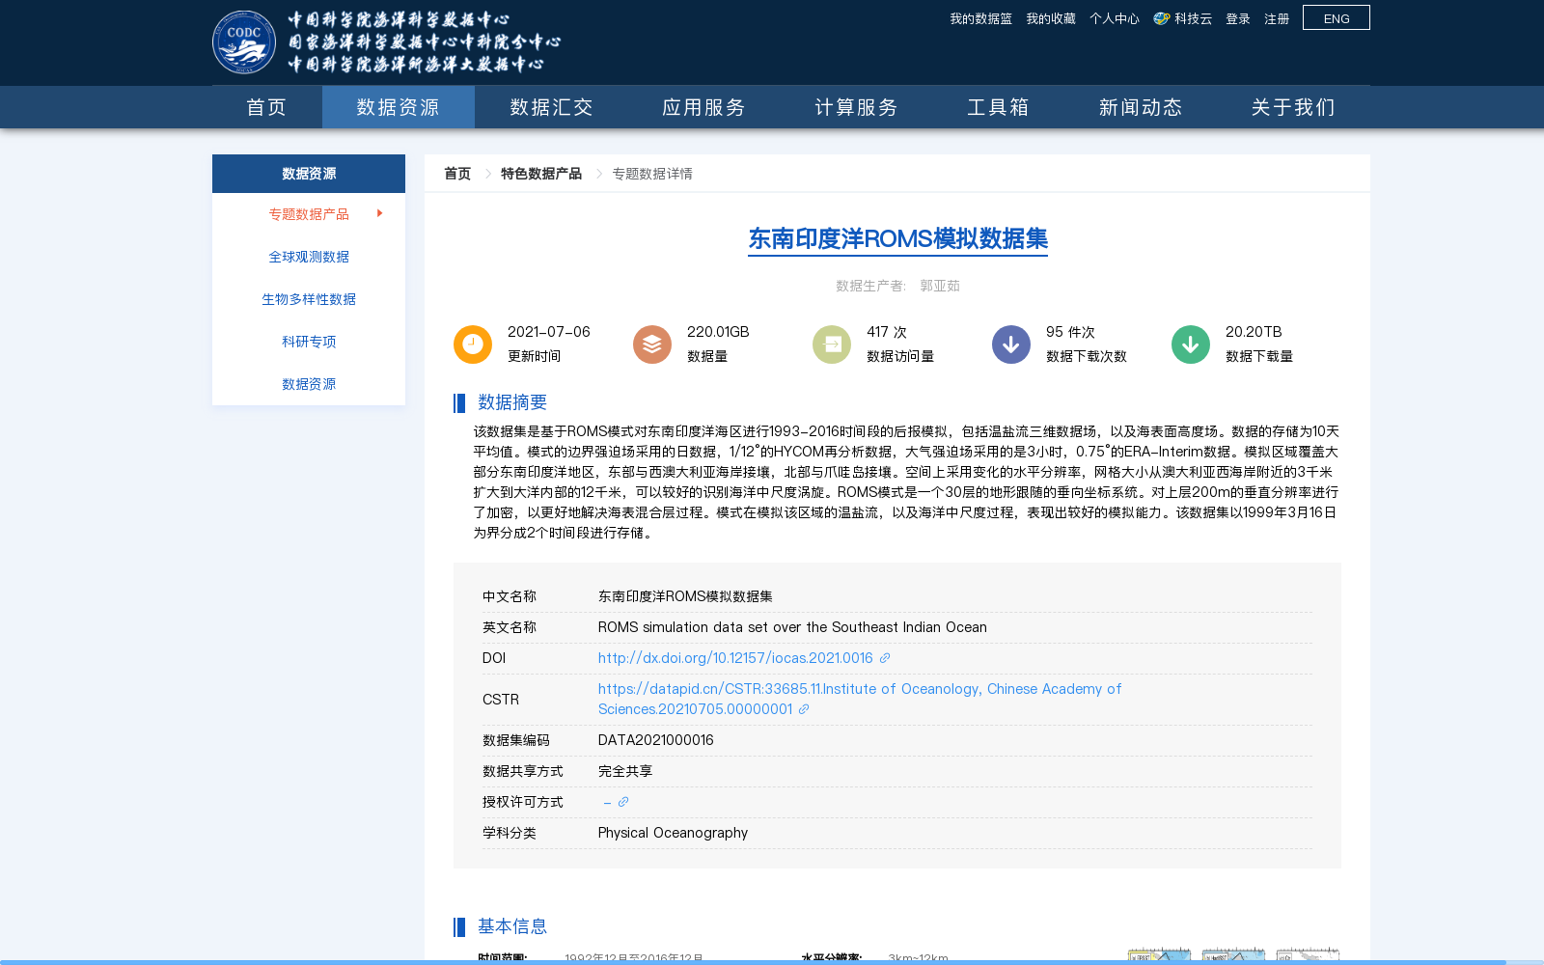Go to 个人中心
This screenshot has height=965, width=1544.
[x=1115, y=18]
